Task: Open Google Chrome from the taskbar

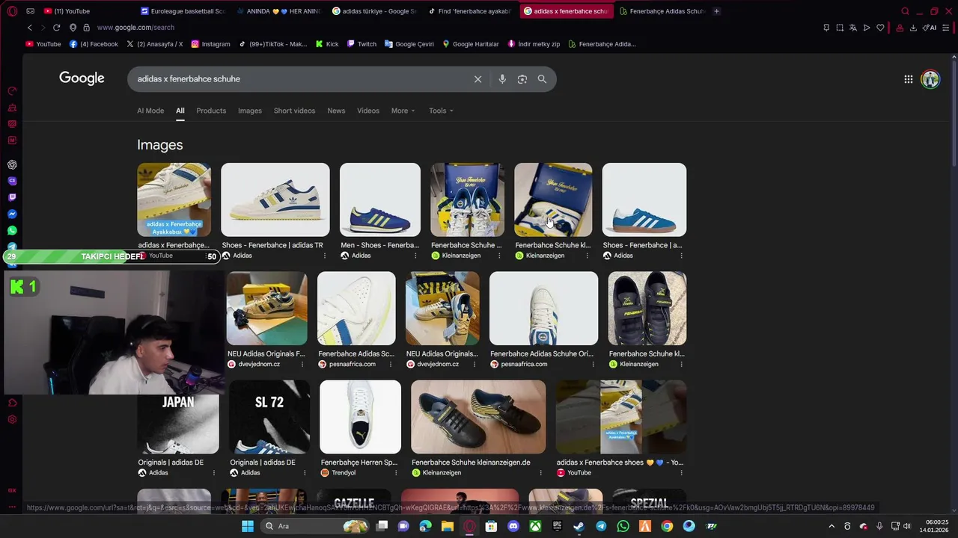Action: [x=667, y=526]
